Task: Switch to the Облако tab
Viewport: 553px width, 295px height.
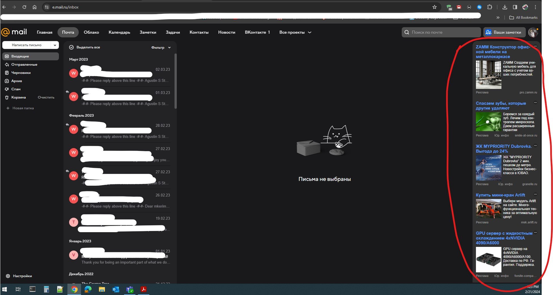Action: 91,32
